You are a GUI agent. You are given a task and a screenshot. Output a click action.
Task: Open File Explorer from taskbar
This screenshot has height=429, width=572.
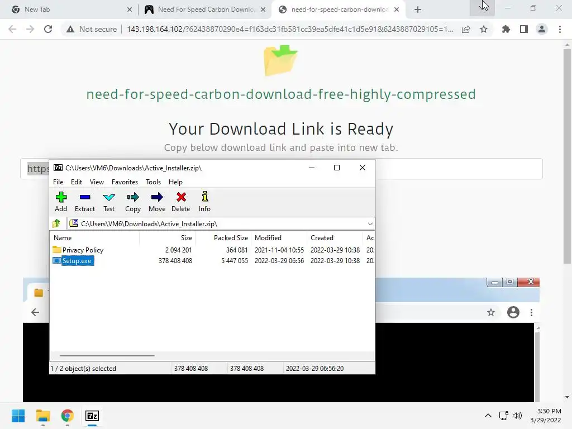(42, 416)
